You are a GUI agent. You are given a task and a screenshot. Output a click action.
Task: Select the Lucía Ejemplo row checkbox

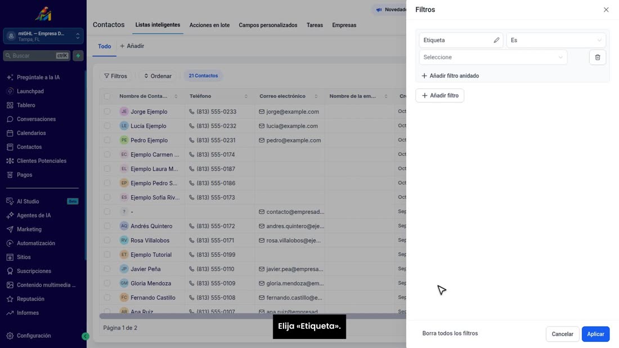tap(107, 126)
